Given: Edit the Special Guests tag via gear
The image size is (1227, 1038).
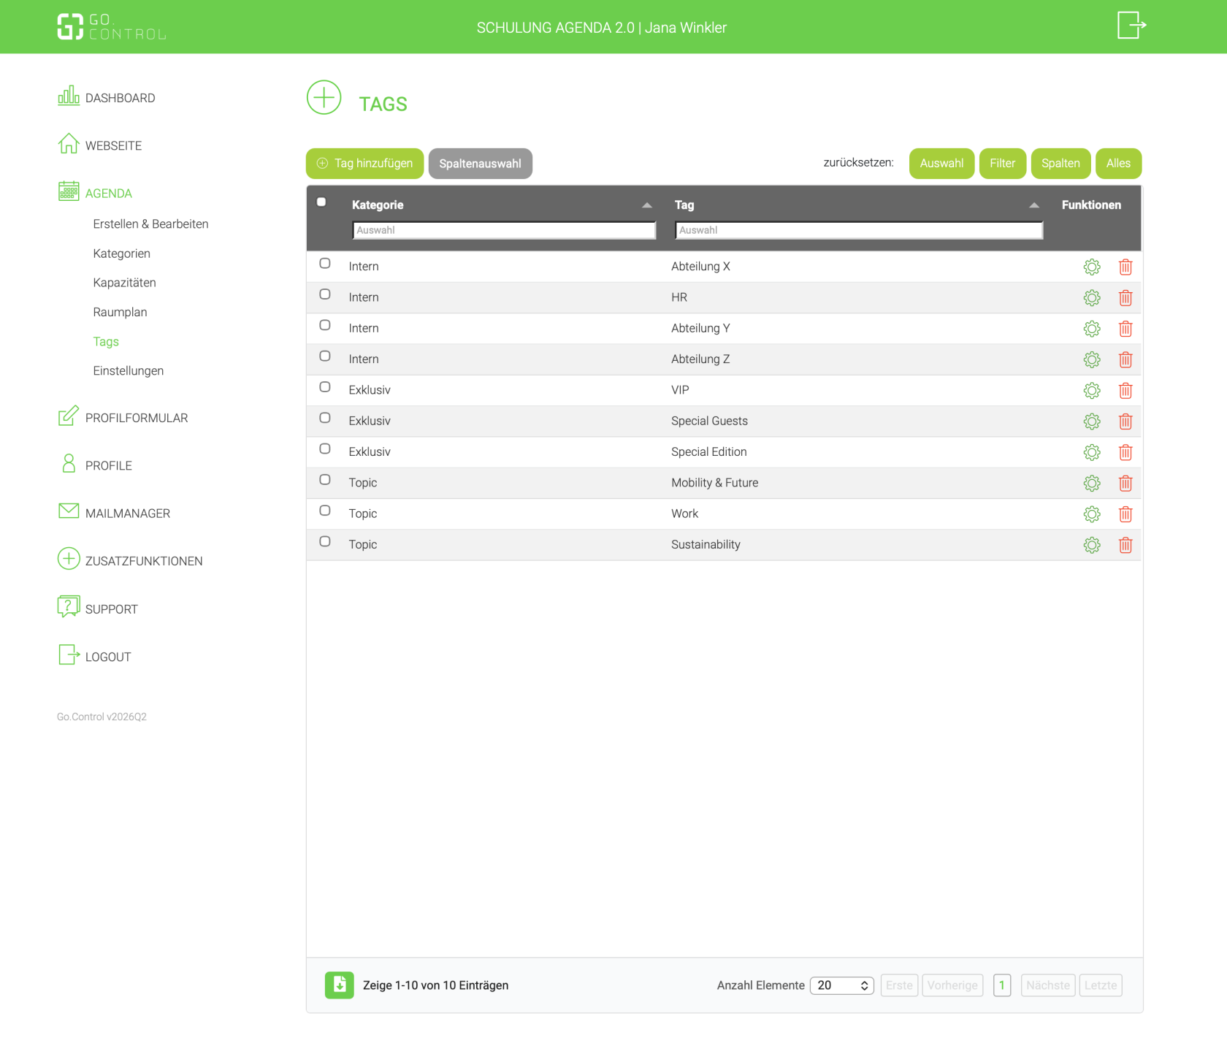Looking at the screenshot, I should pos(1092,421).
